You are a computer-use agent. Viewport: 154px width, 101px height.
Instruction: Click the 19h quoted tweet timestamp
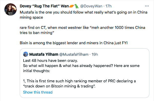coord(95,54)
